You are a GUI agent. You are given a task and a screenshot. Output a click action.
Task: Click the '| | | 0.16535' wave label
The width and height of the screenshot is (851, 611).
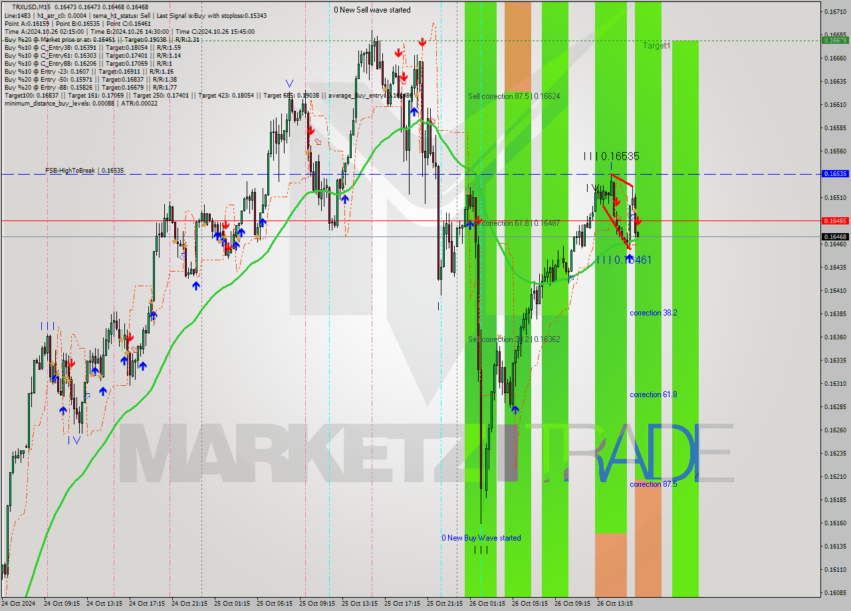pyautogui.click(x=612, y=156)
